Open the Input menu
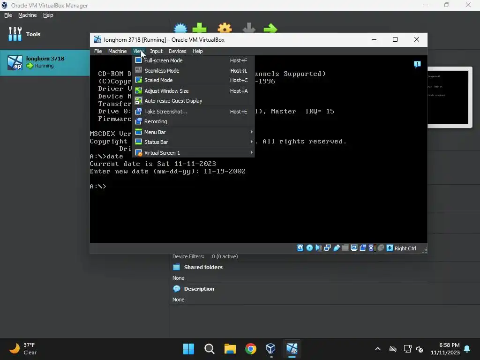The height and width of the screenshot is (360, 480). tap(156, 51)
